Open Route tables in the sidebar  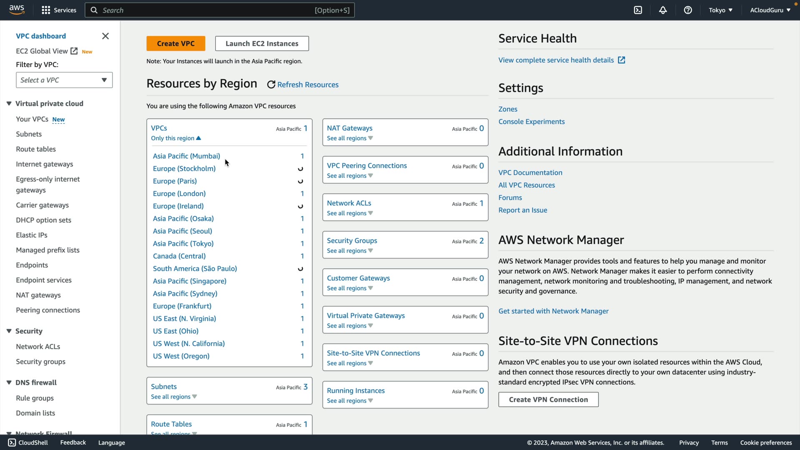[x=36, y=149]
